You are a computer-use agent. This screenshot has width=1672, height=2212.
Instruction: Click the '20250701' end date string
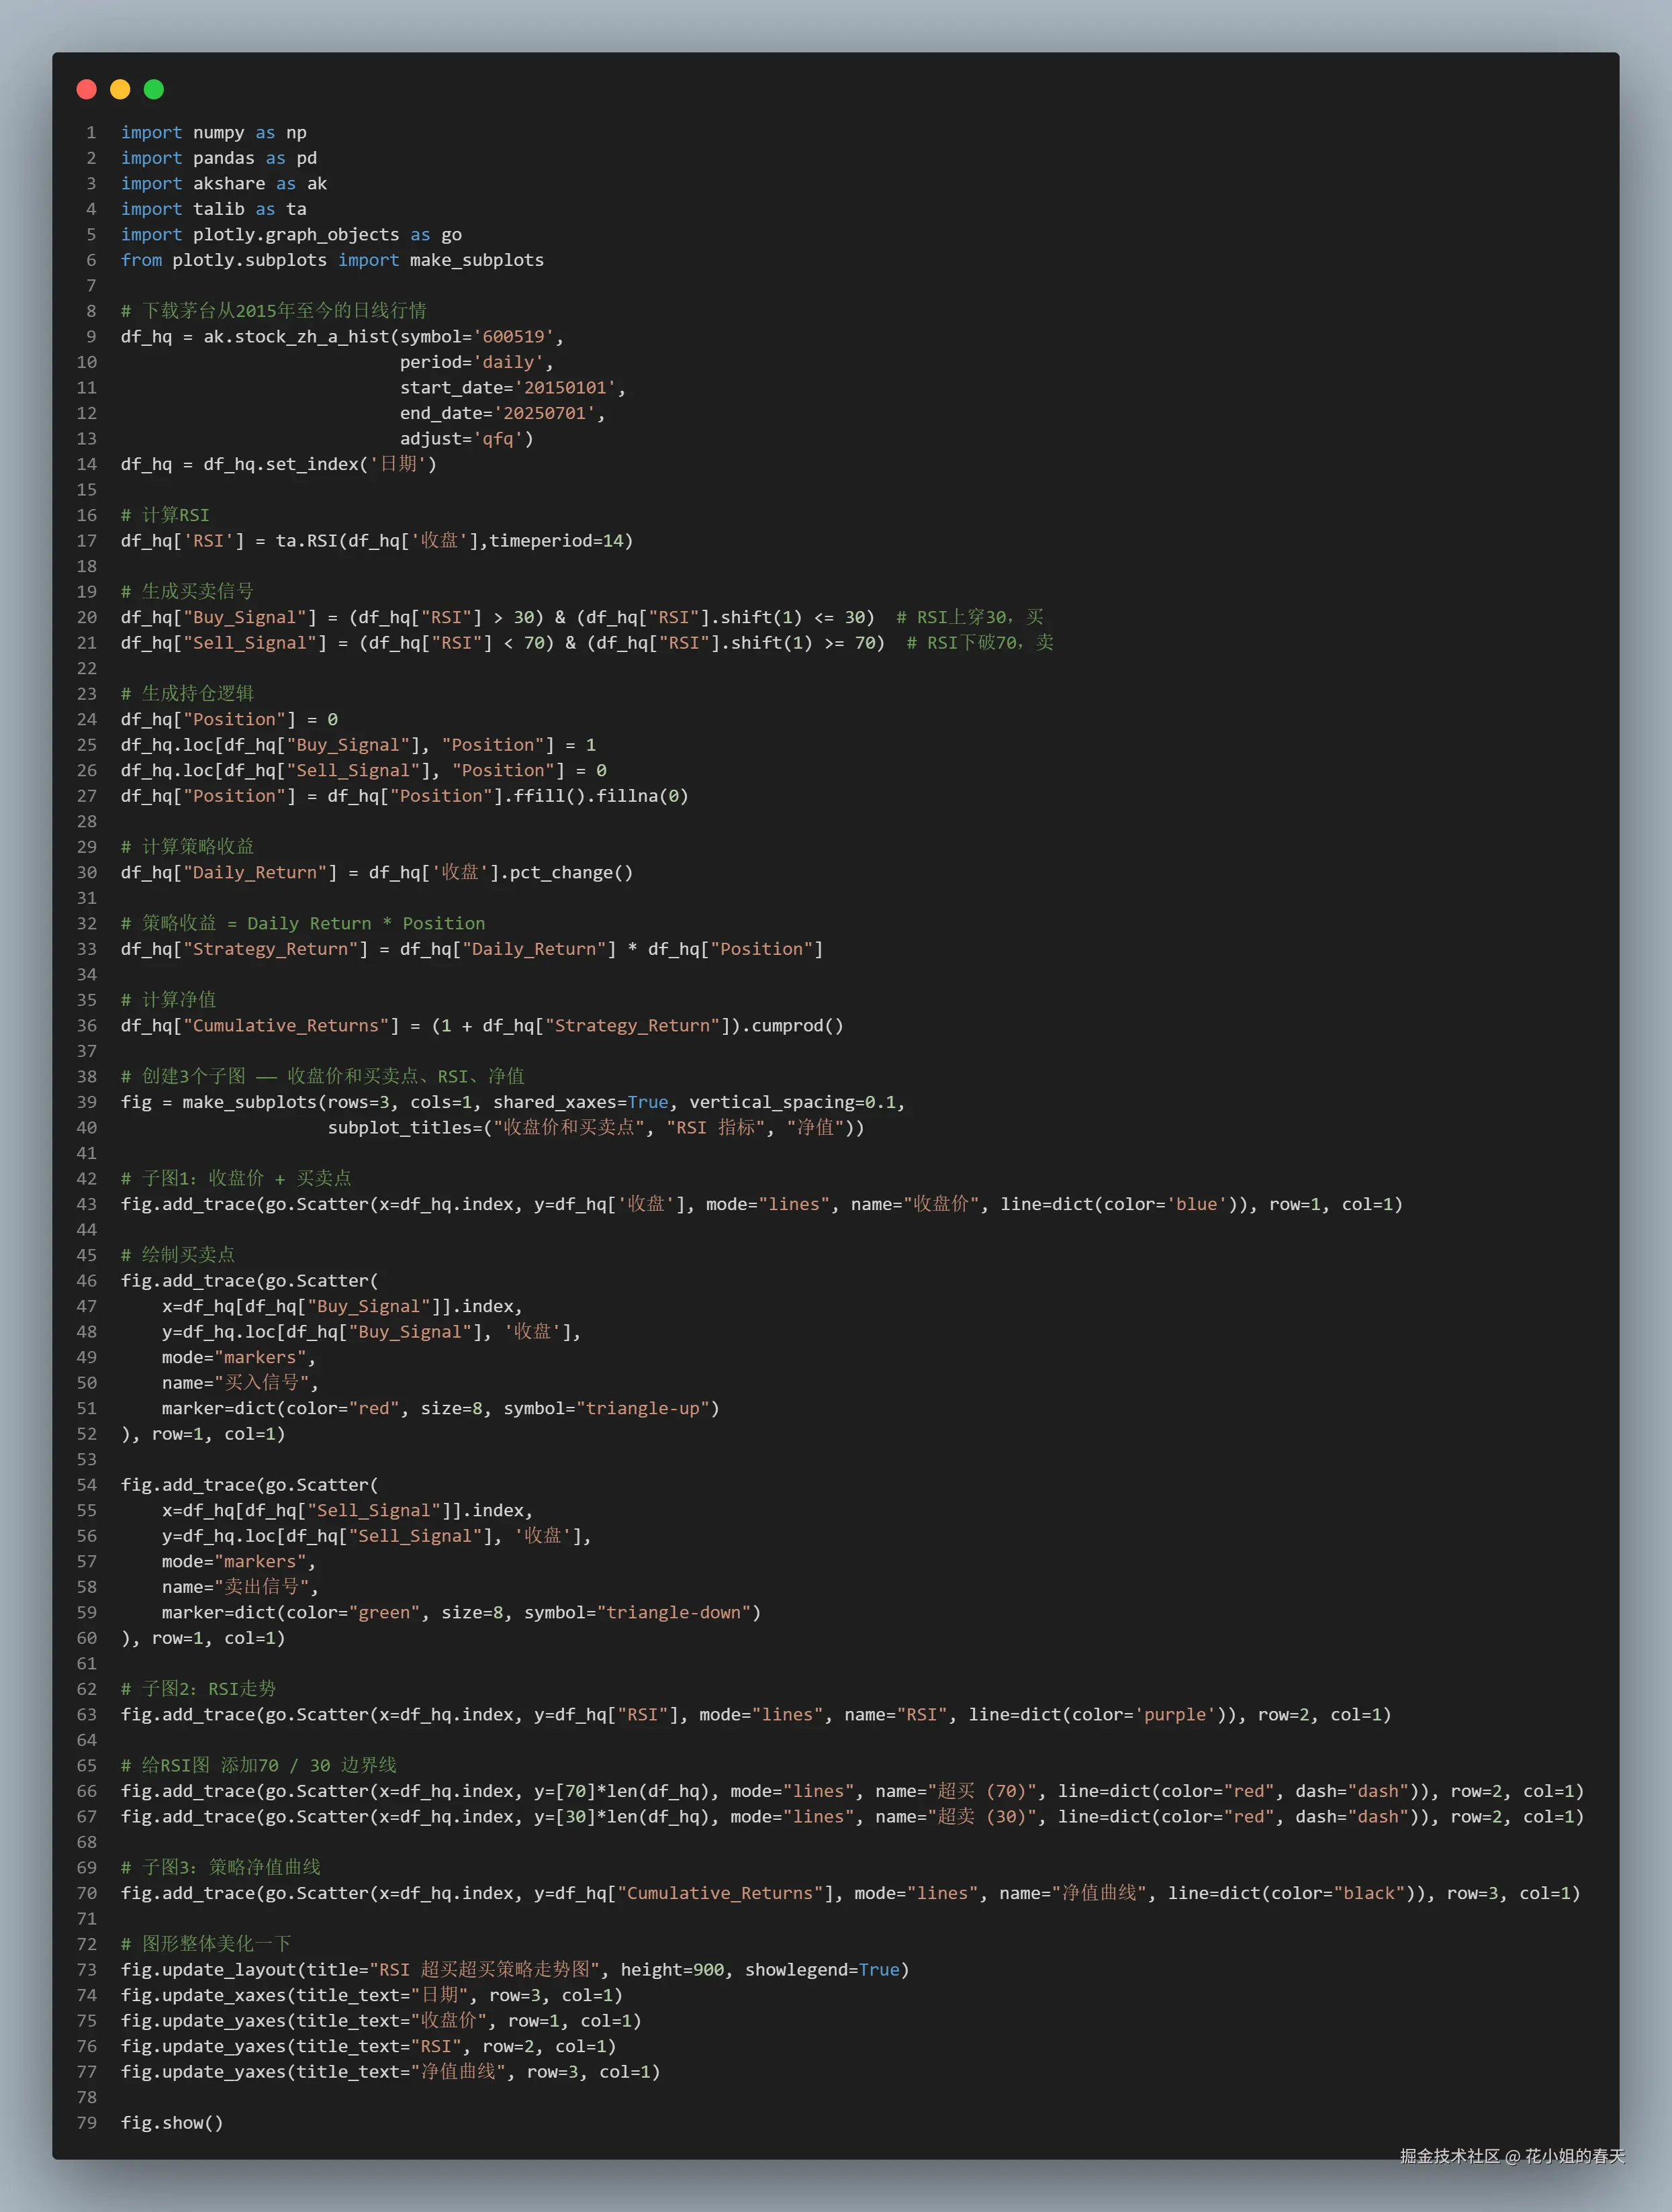(544, 413)
